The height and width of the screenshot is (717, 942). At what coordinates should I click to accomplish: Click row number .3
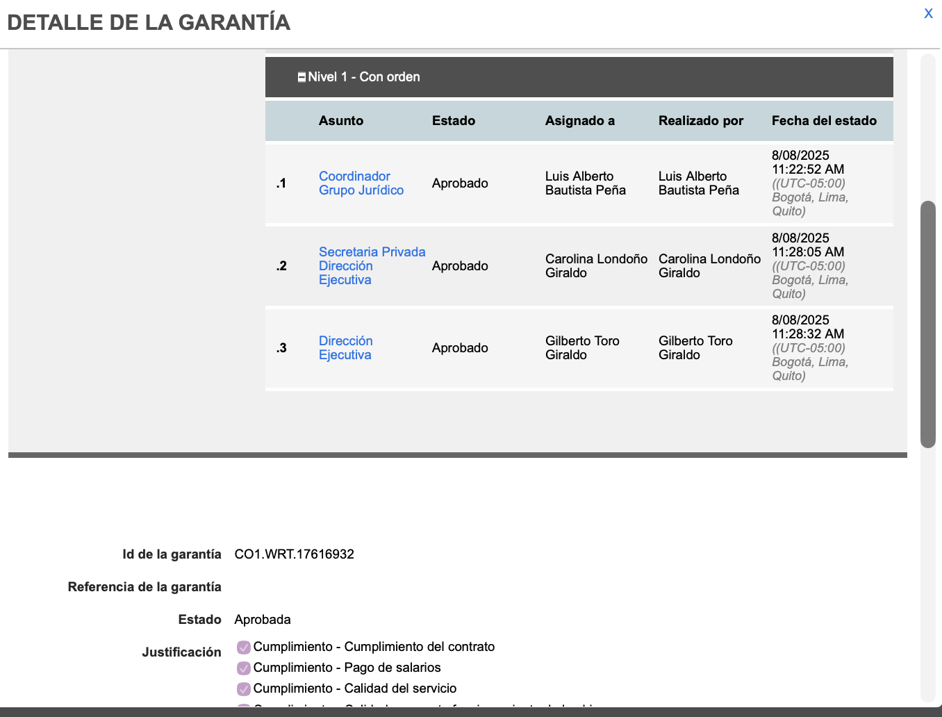coord(281,348)
